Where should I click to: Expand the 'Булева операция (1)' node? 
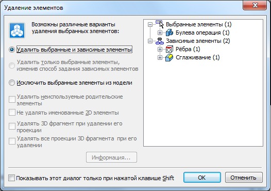160,33
